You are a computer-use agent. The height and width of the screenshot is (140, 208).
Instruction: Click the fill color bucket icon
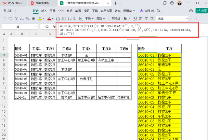click(40, 19)
